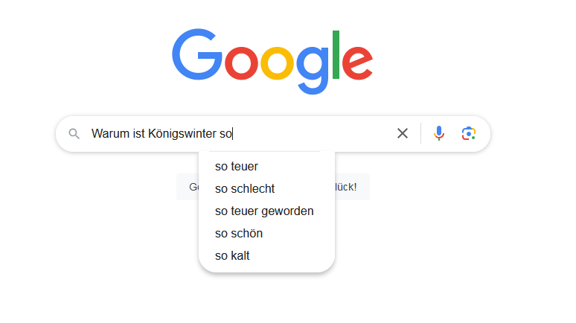This screenshot has width=576, height=323.
Task: Choose the "so schlecht" autocomplete suggestion
Action: point(245,188)
